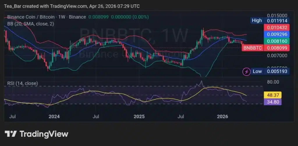
Task: Open the BB (20, SMA, close, 2) indicator legend
Action: [x=31, y=24]
